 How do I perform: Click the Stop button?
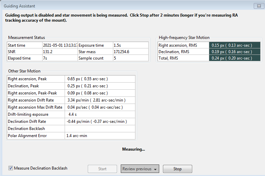(x=177, y=169)
